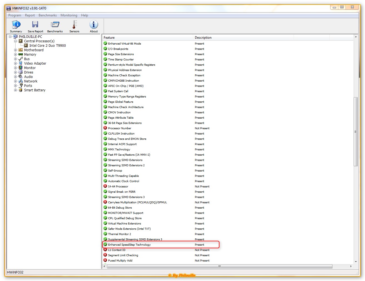The image size is (365, 281).
Task: Open the Benchmarks toolbar icon
Action: (55, 25)
